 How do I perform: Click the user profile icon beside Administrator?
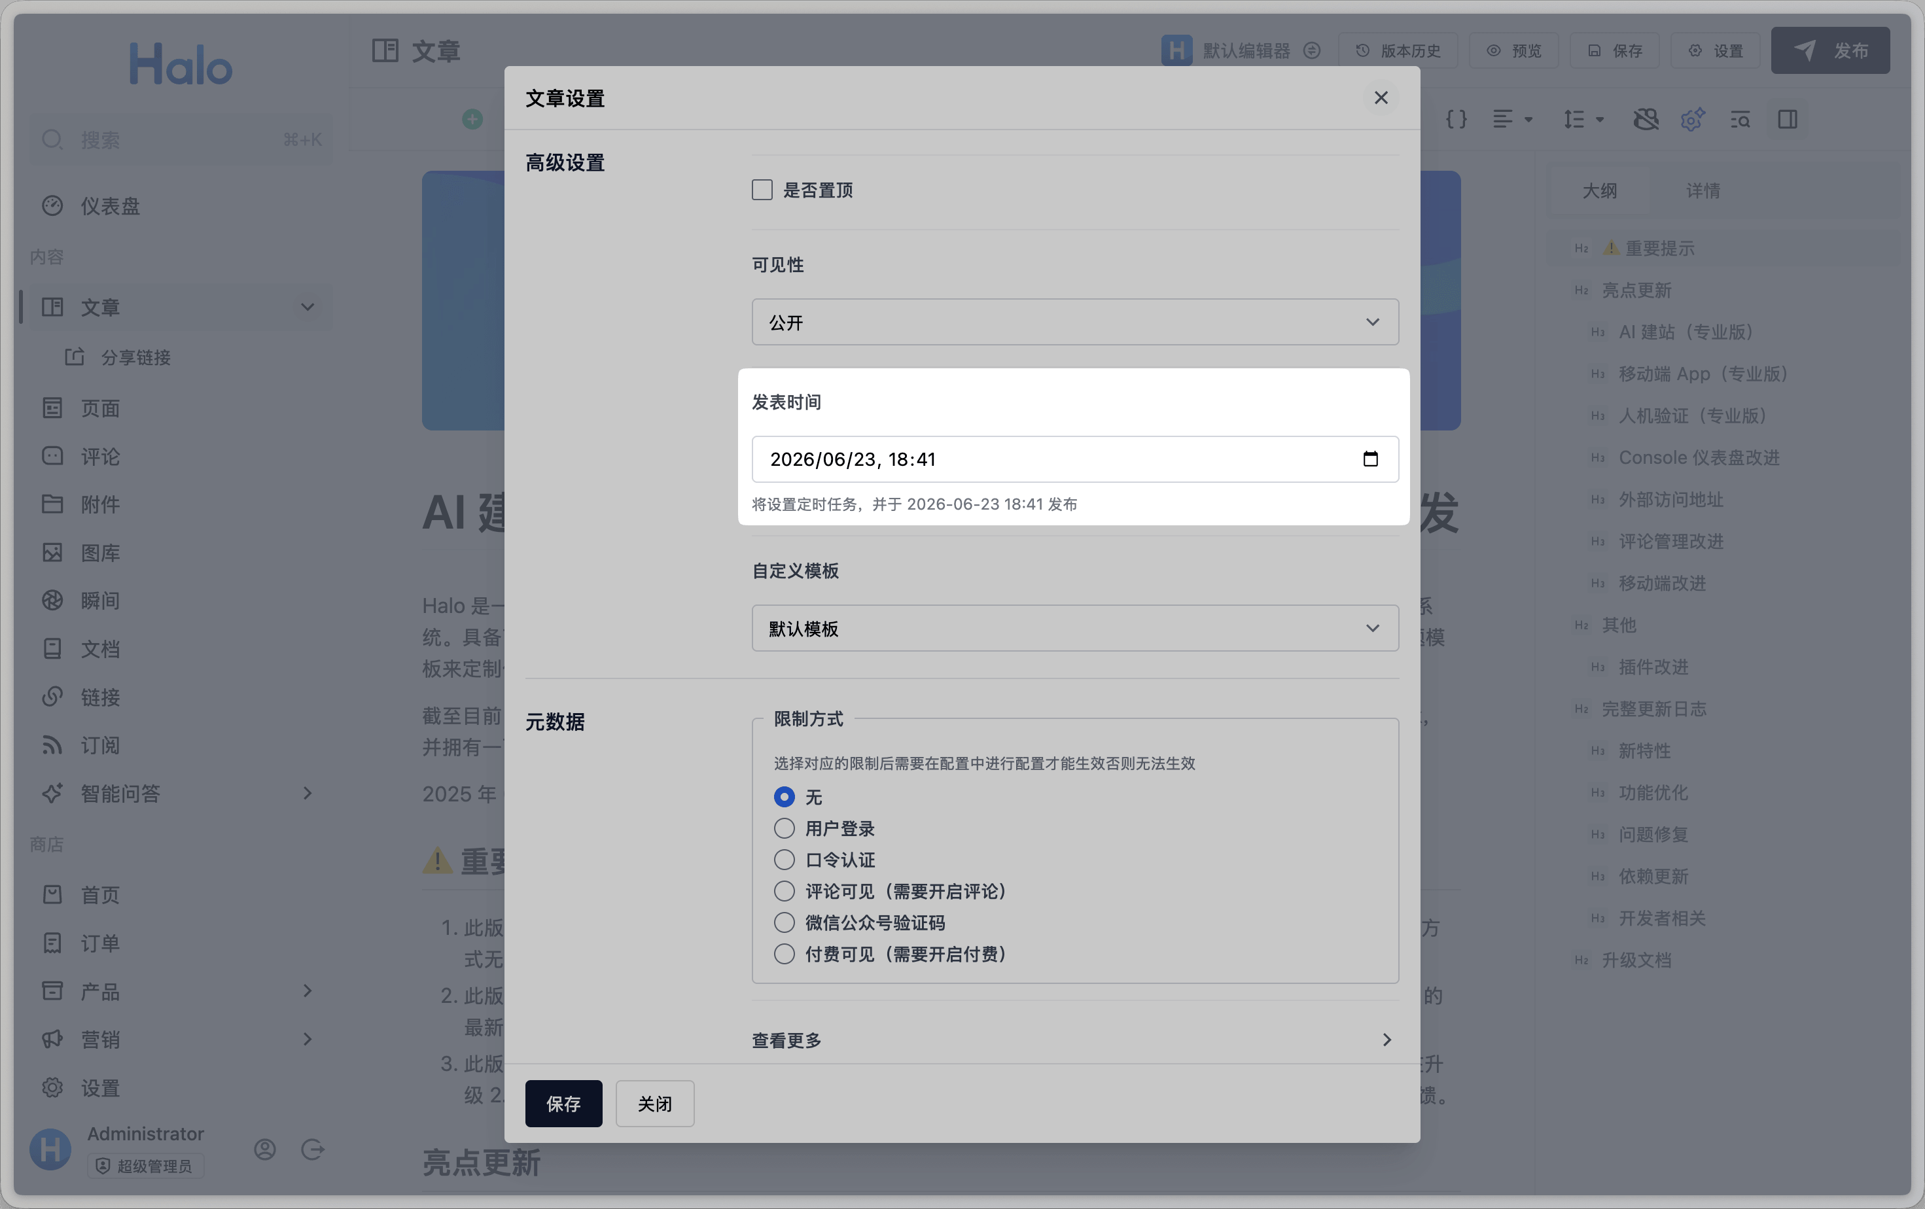coord(264,1149)
